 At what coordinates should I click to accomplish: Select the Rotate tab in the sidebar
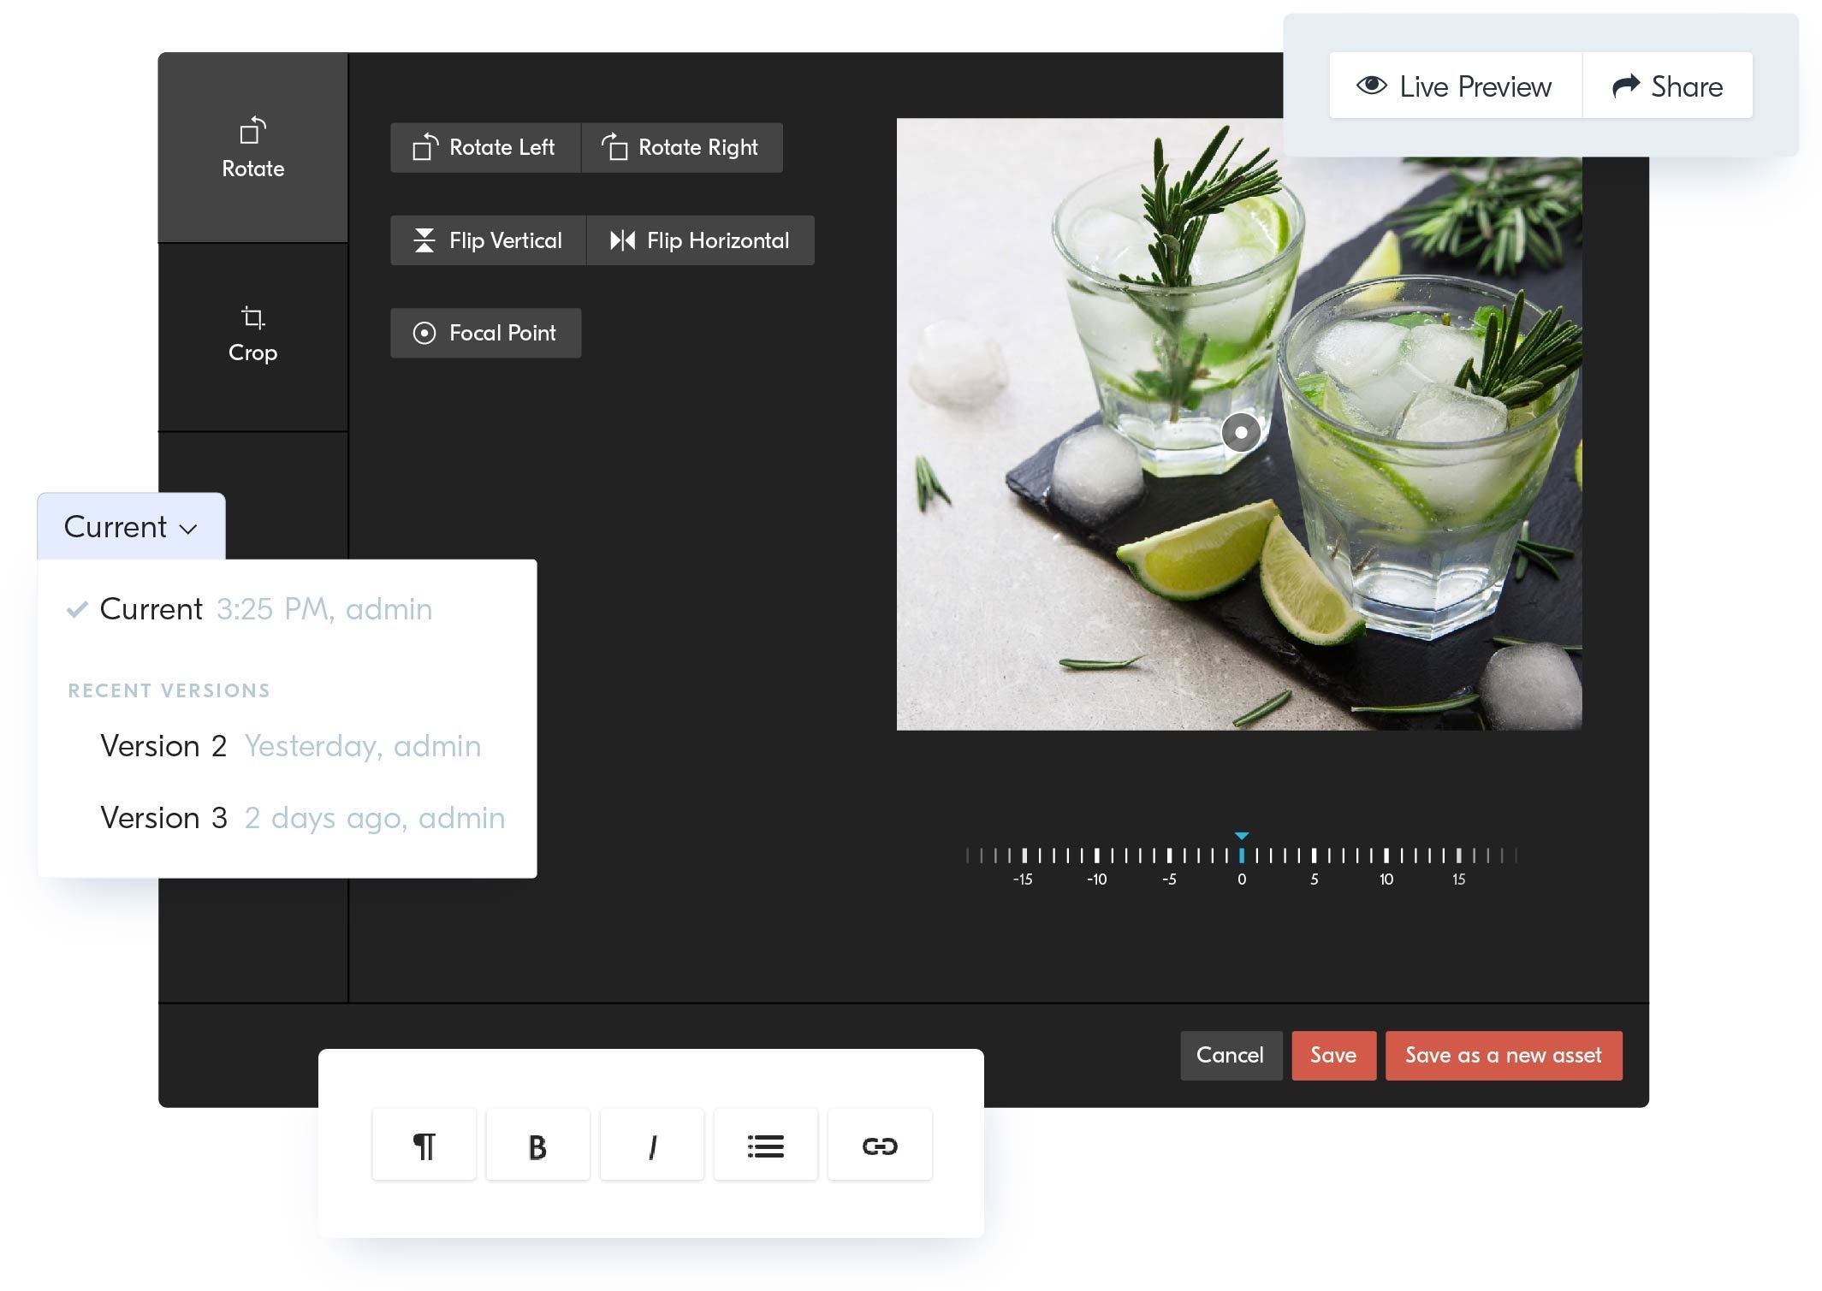pyautogui.click(x=252, y=147)
